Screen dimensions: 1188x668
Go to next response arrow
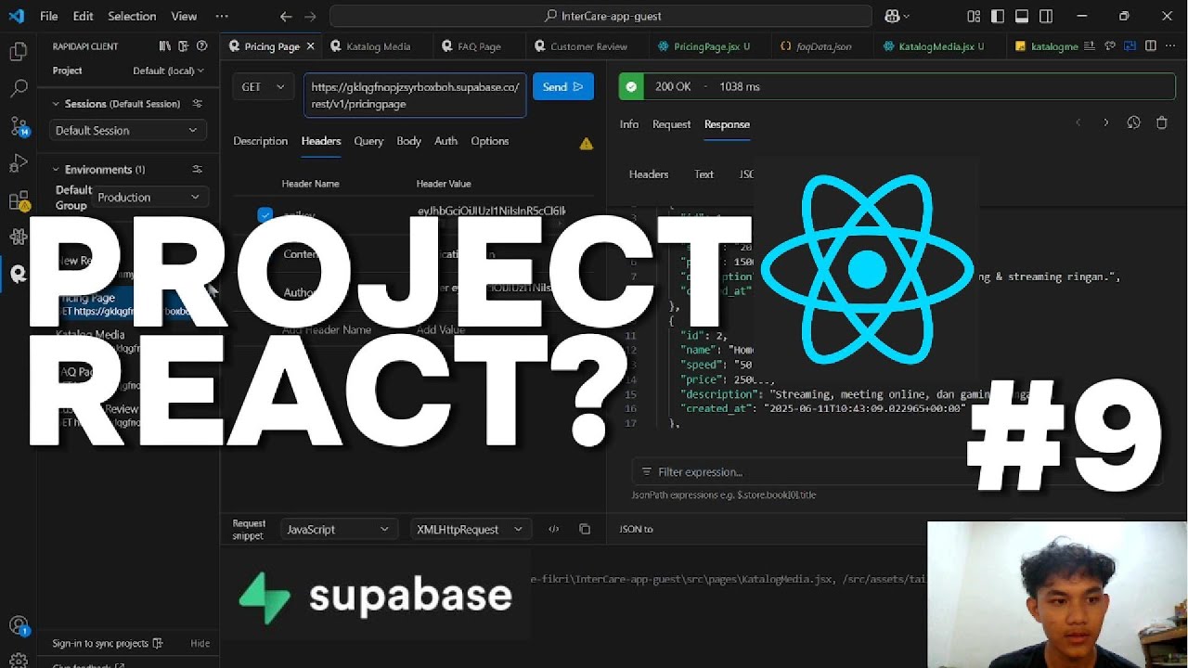pos(1105,122)
